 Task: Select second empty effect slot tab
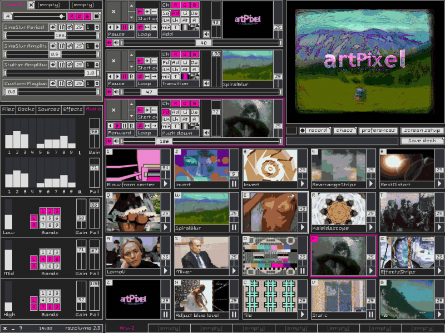coord(86,5)
